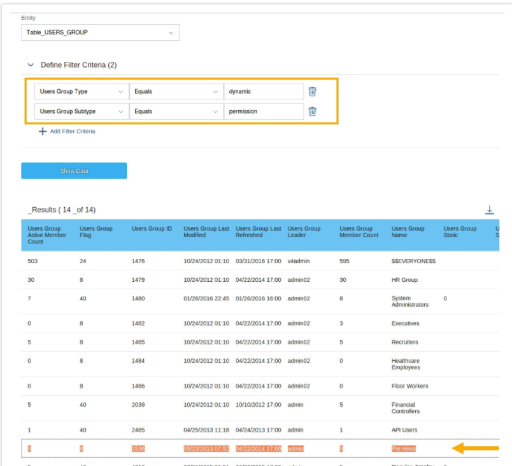Click the Add Filter Criteria link
This screenshot has height=466, width=512.
[x=73, y=131]
